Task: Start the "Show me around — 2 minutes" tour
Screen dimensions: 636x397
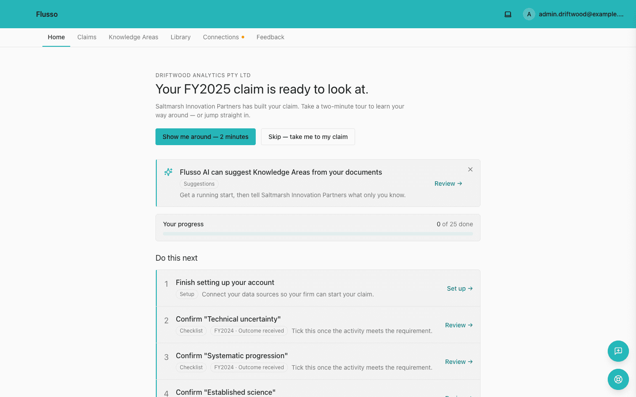Action: (x=205, y=137)
